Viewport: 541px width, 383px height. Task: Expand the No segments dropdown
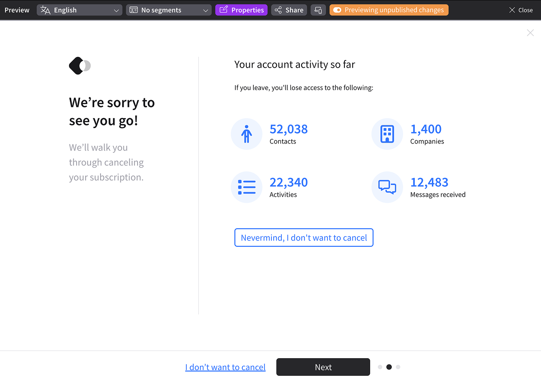pyautogui.click(x=169, y=10)
